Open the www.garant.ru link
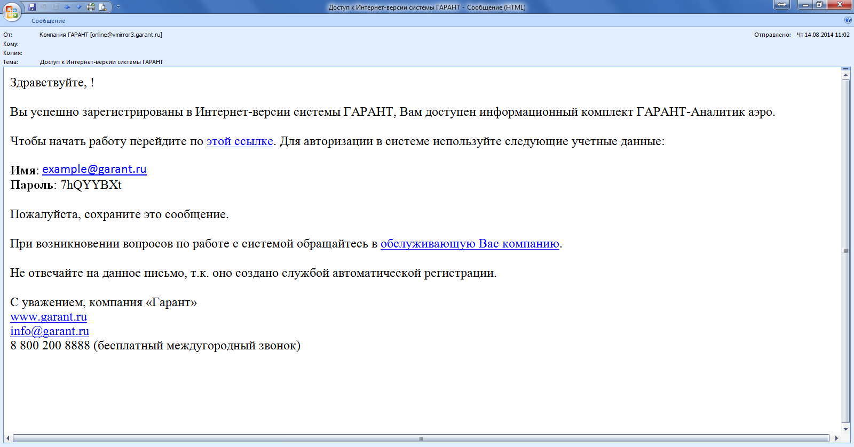This screenshot has height=447, width=854. point(49,317)
